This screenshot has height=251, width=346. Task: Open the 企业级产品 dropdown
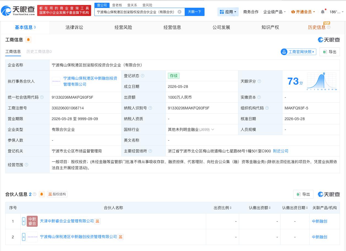point(274,12)
